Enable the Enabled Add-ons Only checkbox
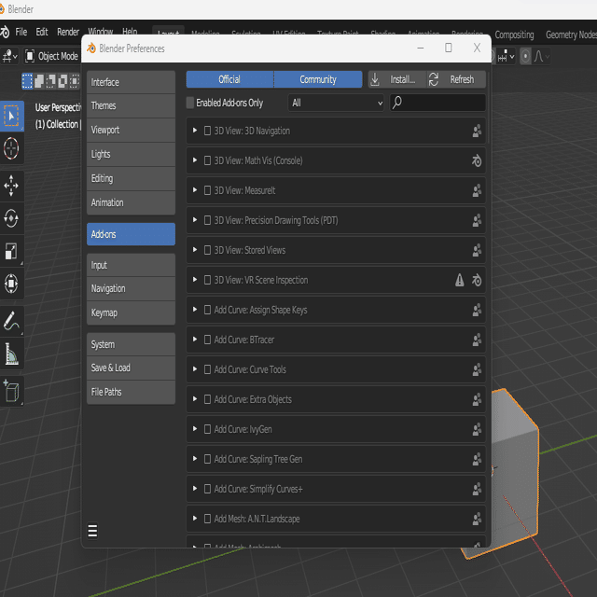597x597 pixels. point(190,103)
